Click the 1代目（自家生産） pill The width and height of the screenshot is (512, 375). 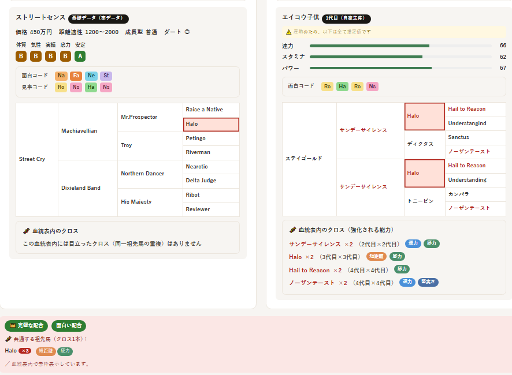(x=346, y=18)
